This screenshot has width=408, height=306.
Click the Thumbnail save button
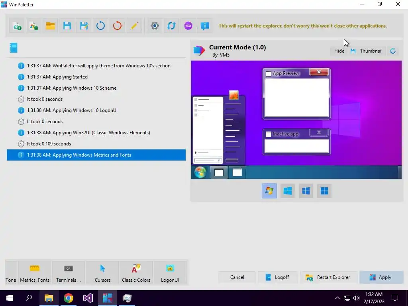(x=367, y=51)
